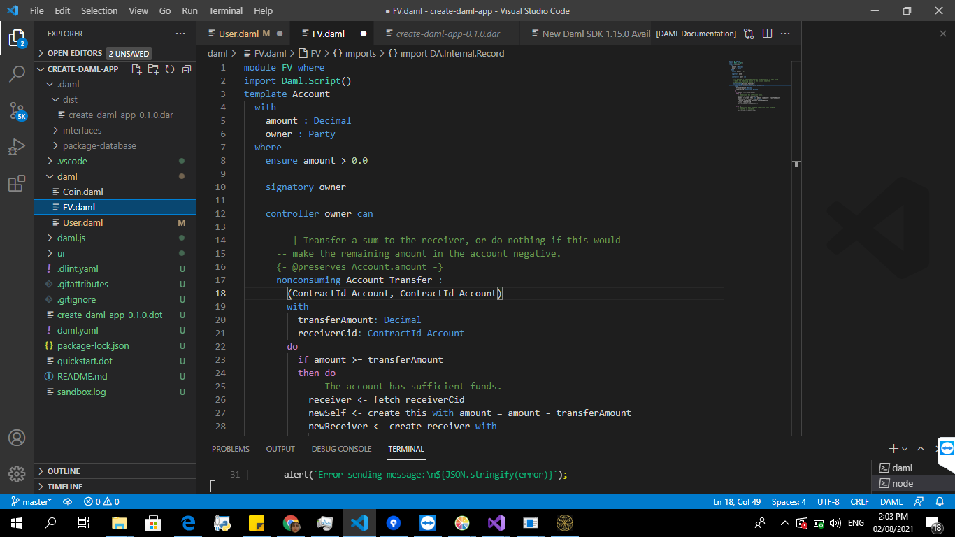This screenshot has width=955, height=537.
Task: Switch to the Problems panel tab
Action: tap(231, 449)
